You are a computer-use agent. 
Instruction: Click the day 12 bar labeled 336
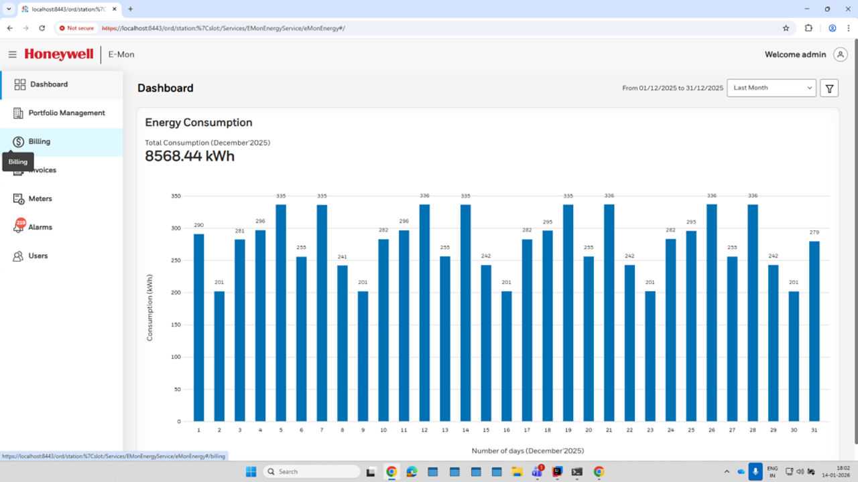(x=424, y=313)
